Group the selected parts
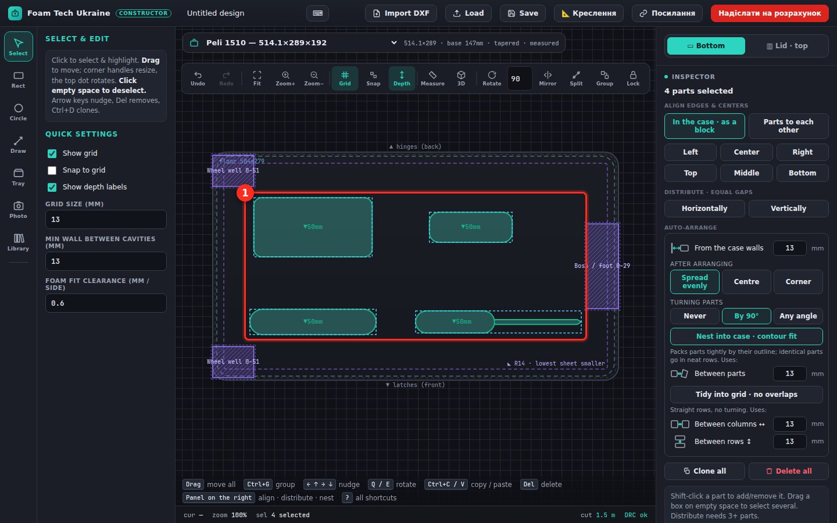The height and width of the screenshot is (523, 837). click(x=604, y=78)
